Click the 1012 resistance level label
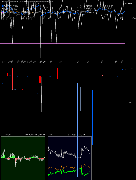 point(131,68)
